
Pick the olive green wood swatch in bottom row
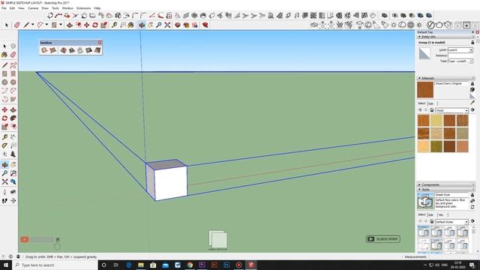[x=436, y=146]
